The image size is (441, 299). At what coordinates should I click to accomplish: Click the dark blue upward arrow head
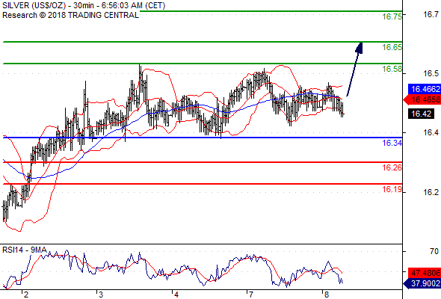[x=359, y=47]
